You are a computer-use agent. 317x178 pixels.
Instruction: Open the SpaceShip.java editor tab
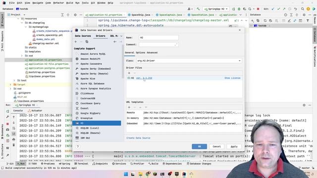[x=139, y=15]
